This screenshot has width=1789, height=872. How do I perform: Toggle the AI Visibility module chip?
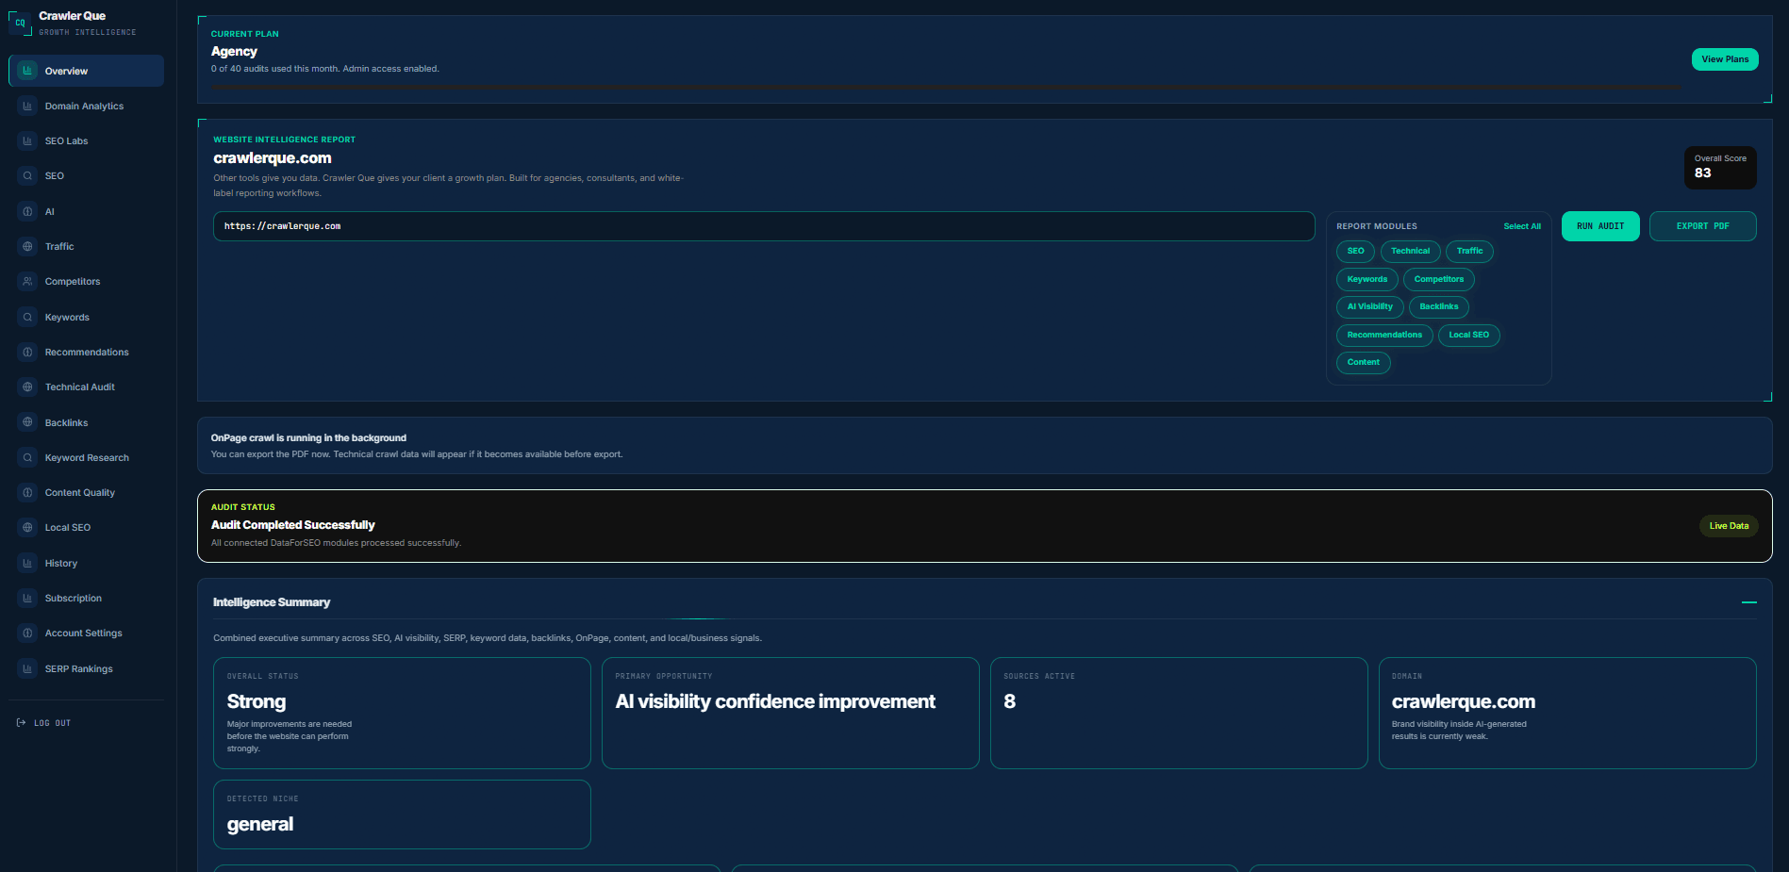pos(1369,306)
